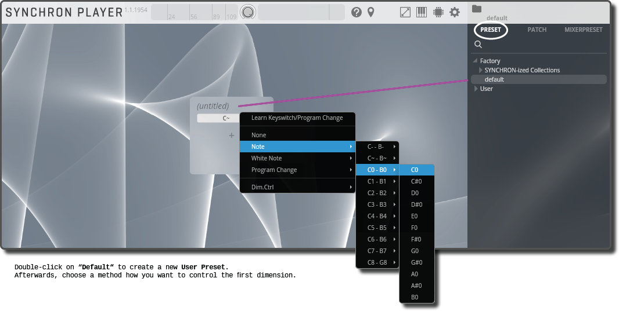Open the C8 - G8 octave submenu
This screenshot has height=311, width=619.
pyautogui.click(x=377, y=262)
